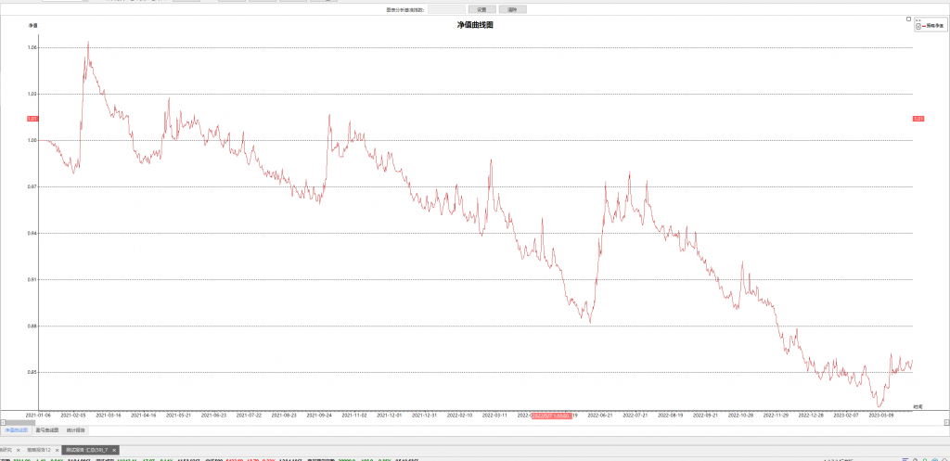Toggle the 策略净值 series checkbox in legend

918,26
